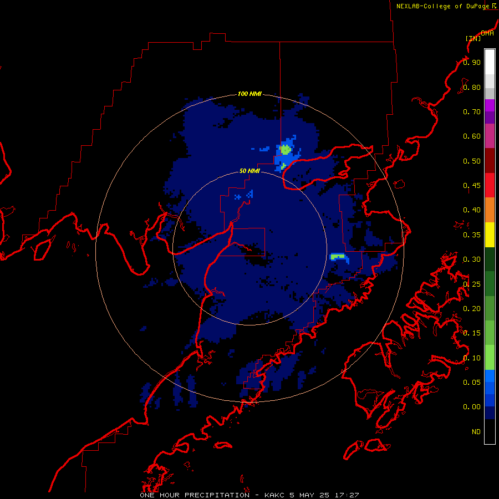
Task: Select the 0.50 legend label
Action: [472, 161]
